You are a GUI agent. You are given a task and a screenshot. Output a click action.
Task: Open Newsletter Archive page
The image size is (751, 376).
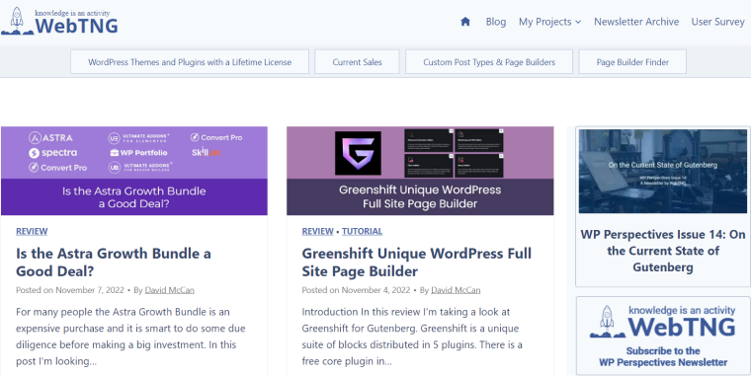pyautogui.click(x=636, y=22)
